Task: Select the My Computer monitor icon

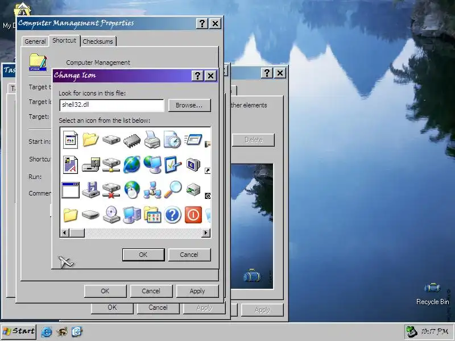Action: point(132,215)
